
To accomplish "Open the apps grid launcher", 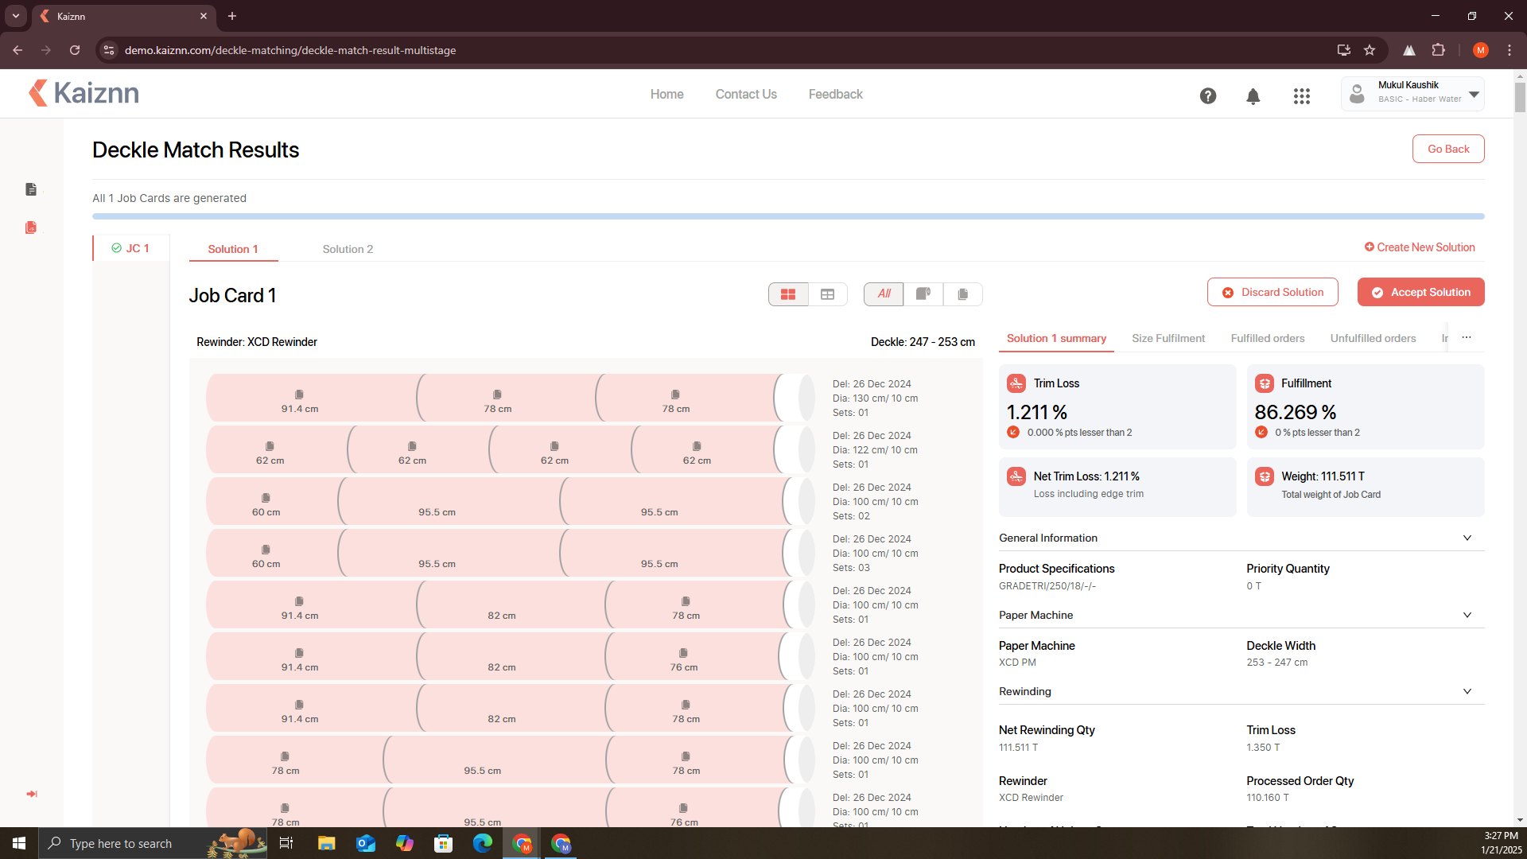I will click(1301, 96).
